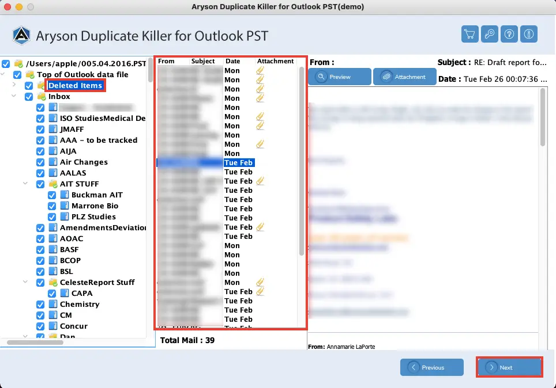Click the folder tree horizontal scrollbar
Viewport: 556px width, 388px height.
(35, 343)
